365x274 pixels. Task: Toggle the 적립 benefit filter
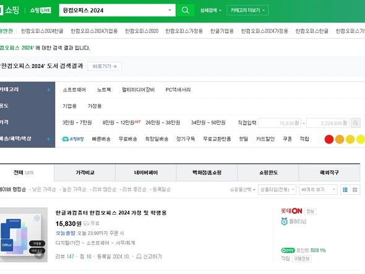(x=304, y=139)
